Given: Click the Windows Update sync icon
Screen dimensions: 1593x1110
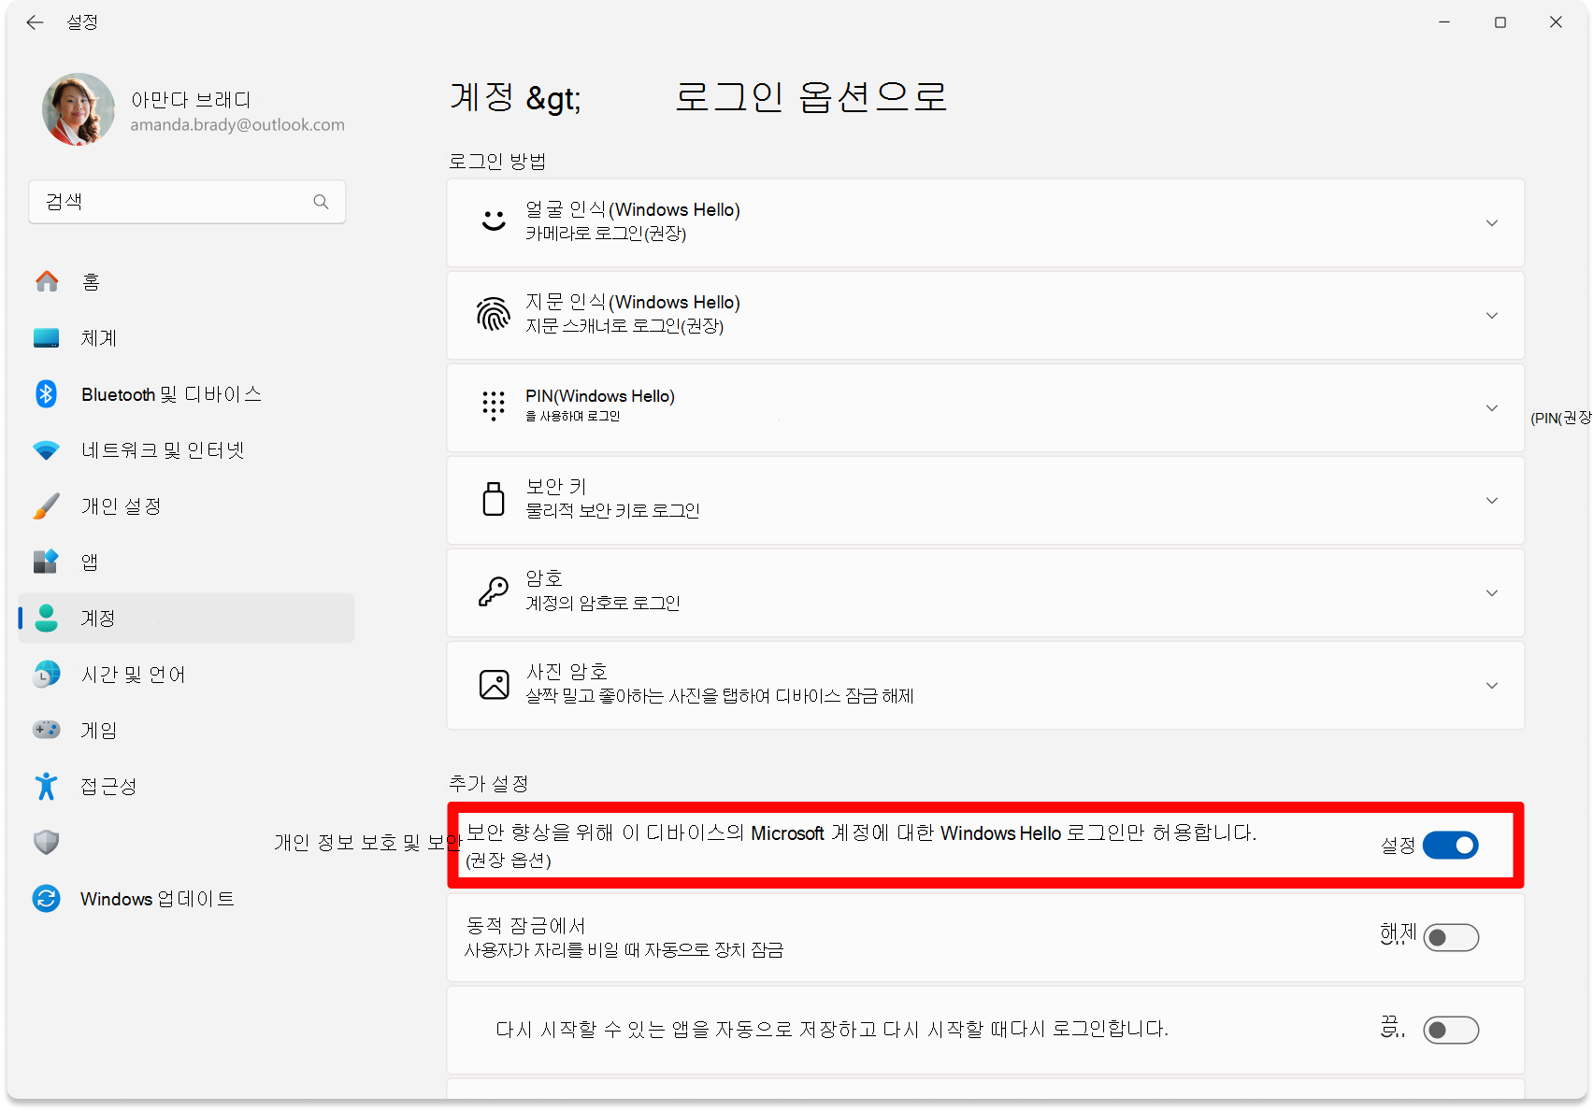Looking at the screenshot, I should click(46, 898).
